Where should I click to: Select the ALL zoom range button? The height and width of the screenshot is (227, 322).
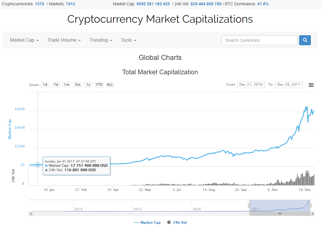point(110,85)
